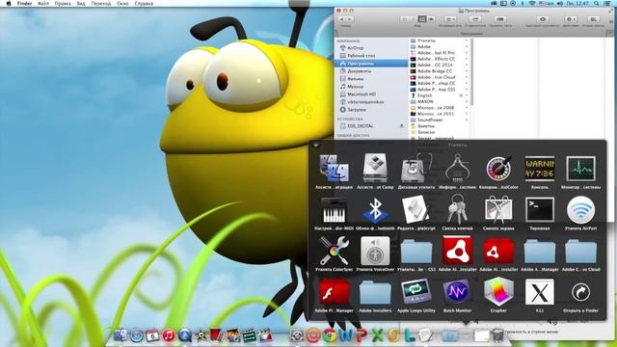Viewport: 617px width, 347px height.
Task: Launch Boot Camp Assistant from the stack
Action: click(x=375, y=168)
